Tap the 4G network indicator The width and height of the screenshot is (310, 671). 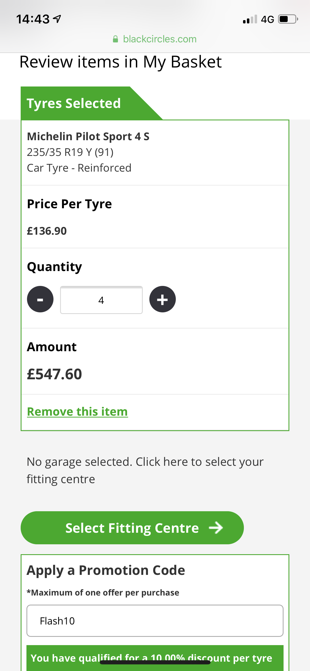pyautogui.click(x=267, y=19)
